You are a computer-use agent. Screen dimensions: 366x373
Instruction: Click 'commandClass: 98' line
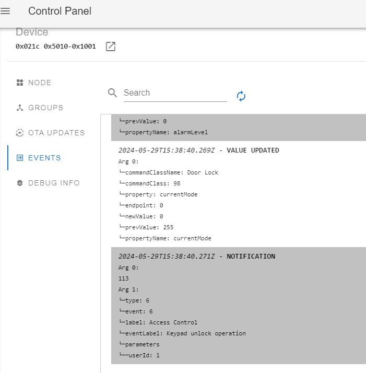pos(150,183)
